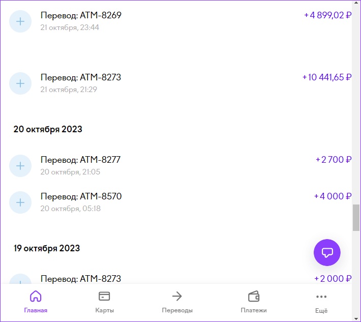The height and width of the screenshot is (322, 361).
Task: Tap the wallet icon for Платежи
Action: (x=254, y=297)
